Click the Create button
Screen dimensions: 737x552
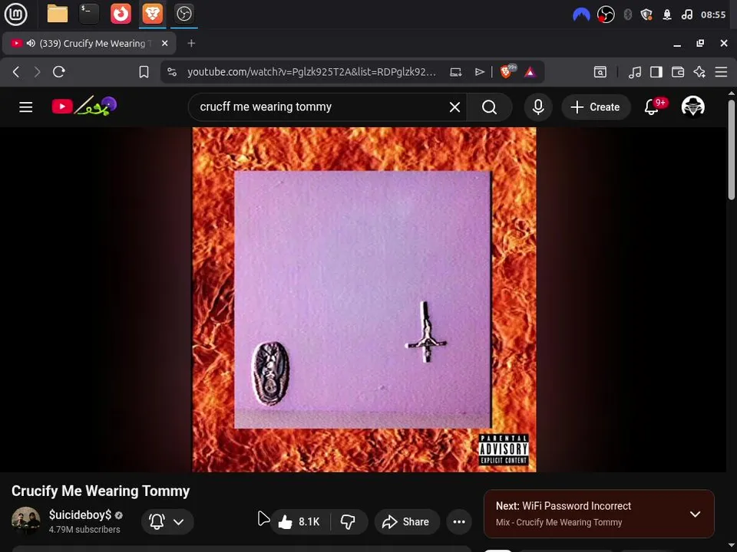(x=596, y=107)
